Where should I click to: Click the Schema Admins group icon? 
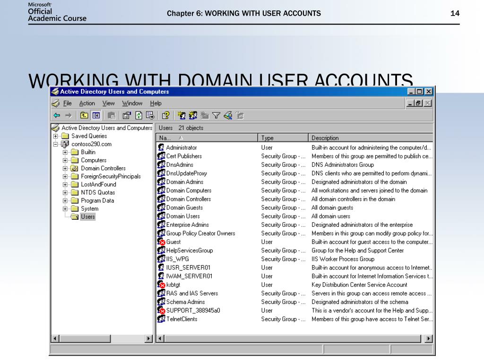pyautogui.click(x=161, y=302)
